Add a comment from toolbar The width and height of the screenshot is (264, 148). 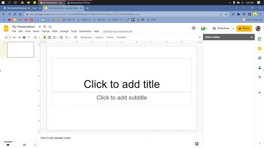[76, 37]
